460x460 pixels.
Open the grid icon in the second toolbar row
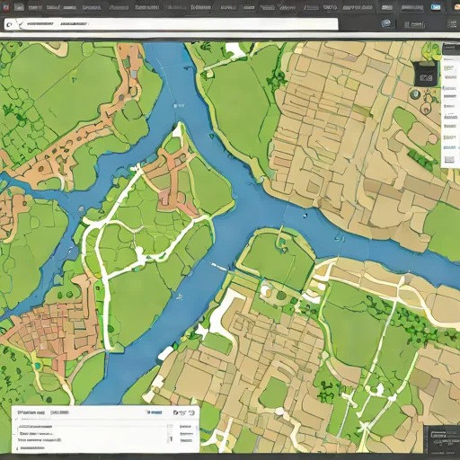point(452,24)
